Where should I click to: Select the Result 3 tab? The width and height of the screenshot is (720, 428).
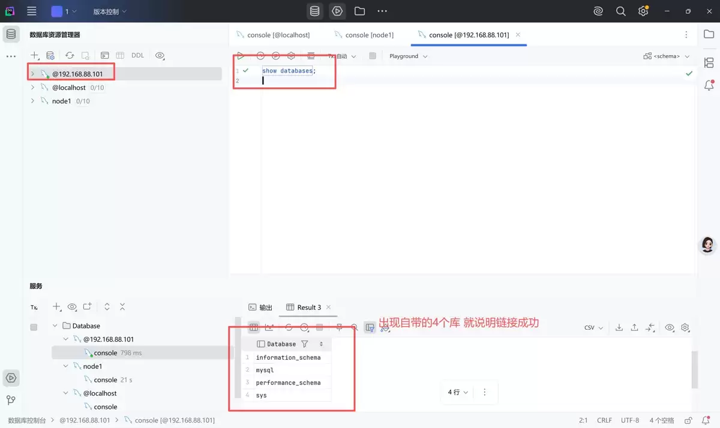point(304,308)
